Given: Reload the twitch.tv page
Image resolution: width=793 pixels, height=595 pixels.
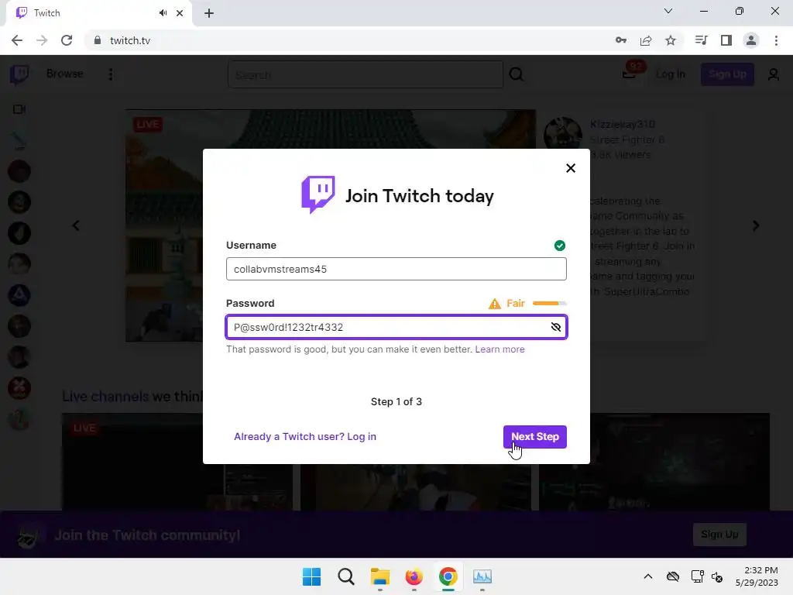Looking at the screenshot, I should tap(67, 40).
